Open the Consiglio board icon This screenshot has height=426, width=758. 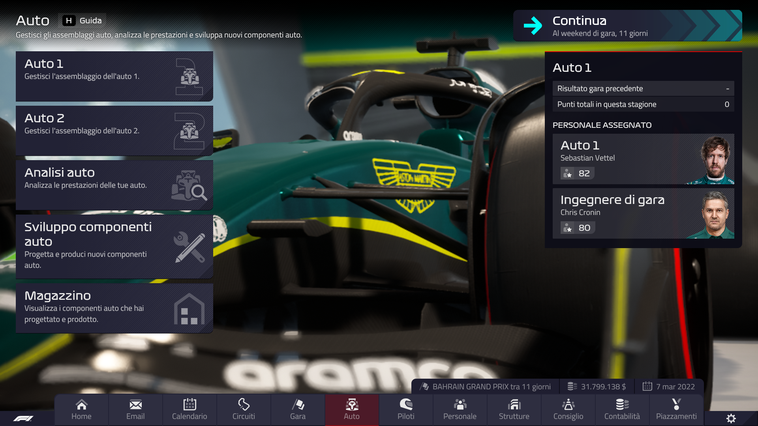568,404
